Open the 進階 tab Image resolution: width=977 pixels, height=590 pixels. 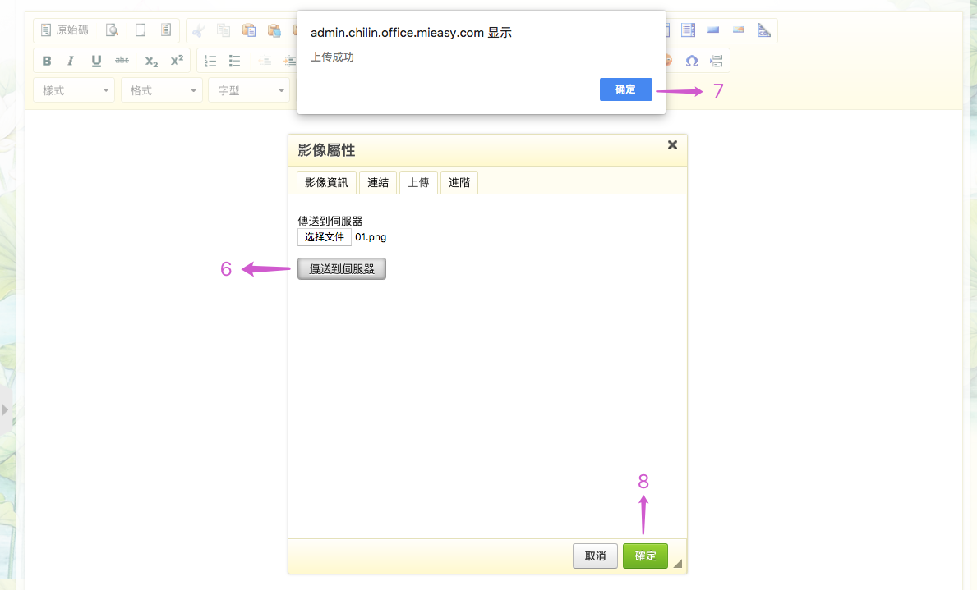pyautogui.click(x=459, y=182)
